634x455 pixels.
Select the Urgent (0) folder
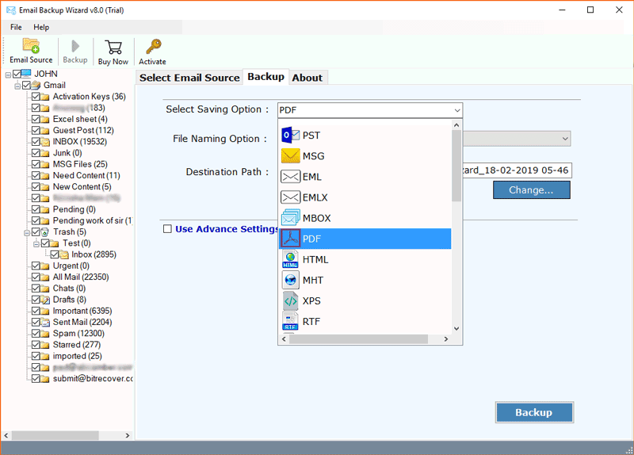71,266
